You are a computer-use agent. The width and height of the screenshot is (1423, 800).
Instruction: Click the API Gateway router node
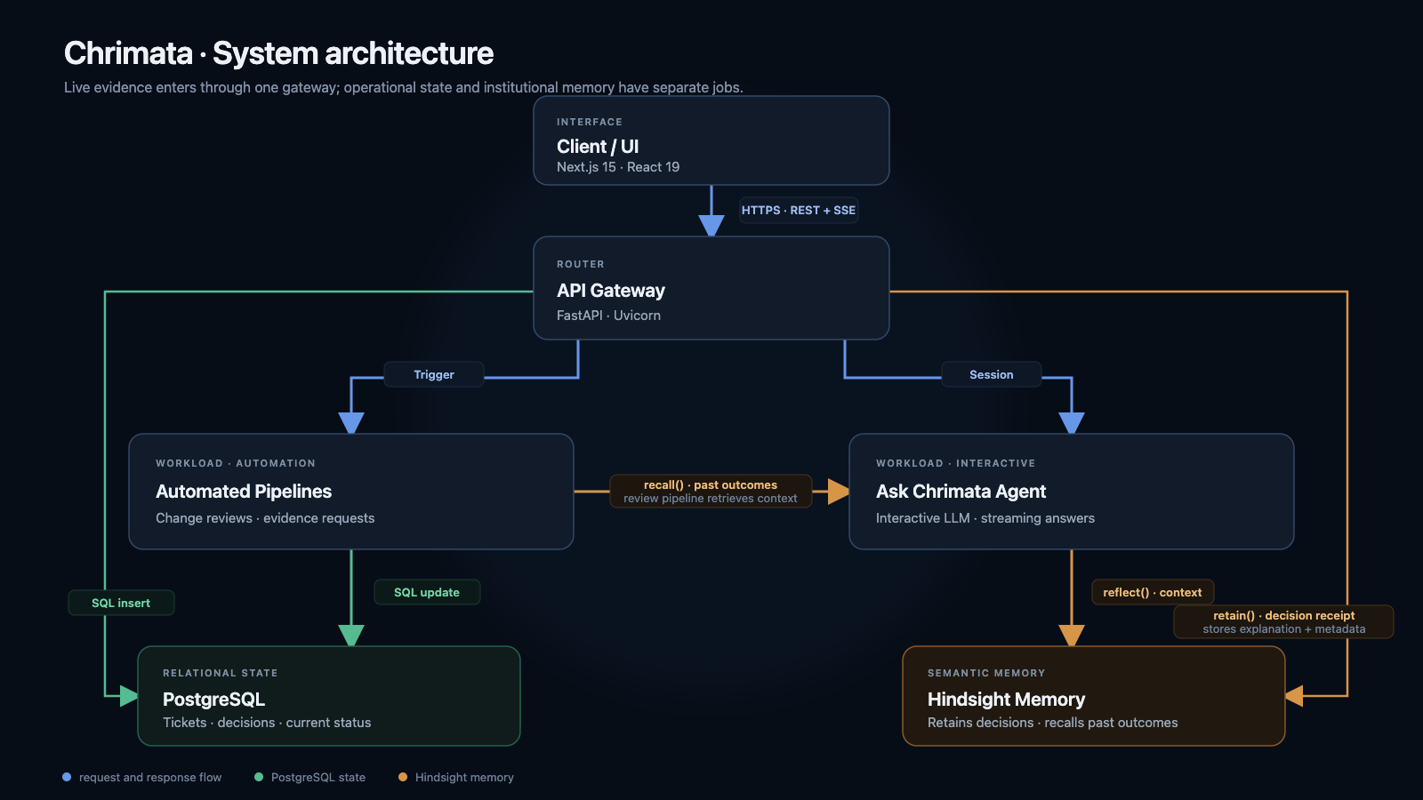point(711,288)
